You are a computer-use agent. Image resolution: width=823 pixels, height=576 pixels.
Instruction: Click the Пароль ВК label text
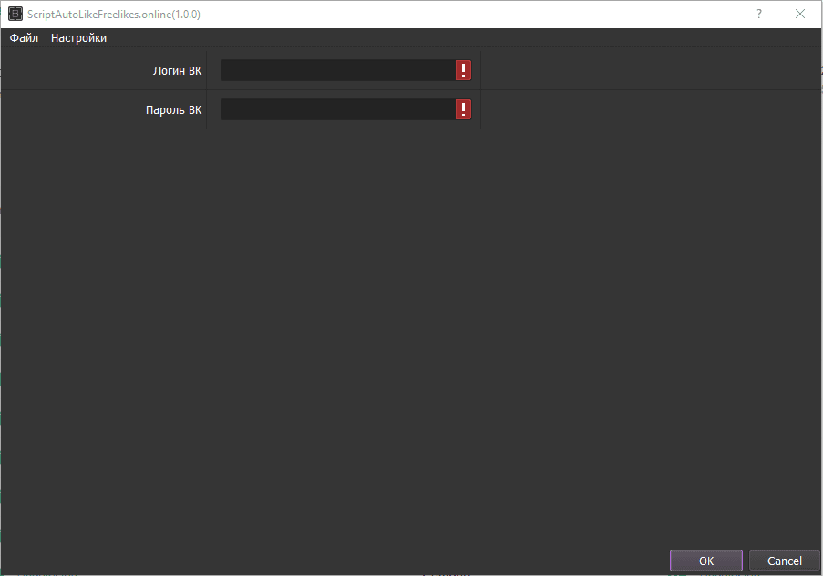click(173, 110)
